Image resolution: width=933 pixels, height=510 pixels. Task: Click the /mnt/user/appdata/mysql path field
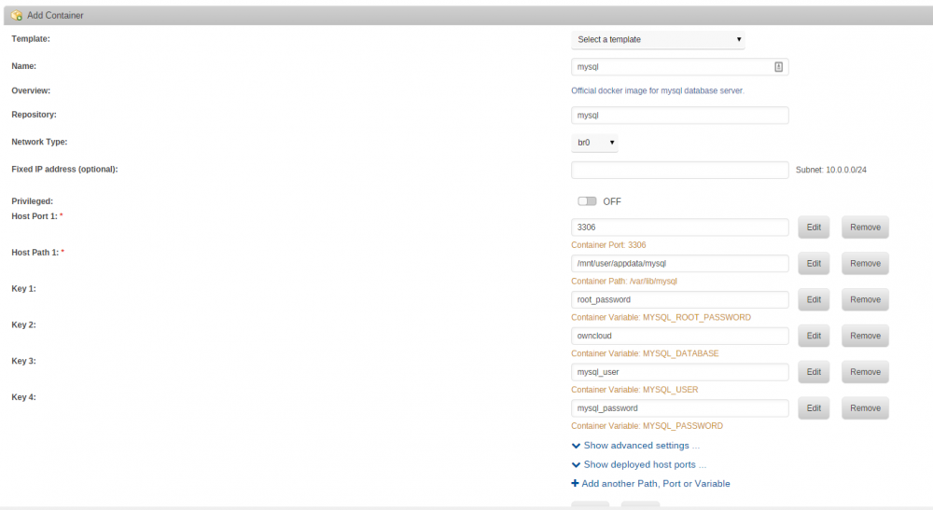(679, 263)
